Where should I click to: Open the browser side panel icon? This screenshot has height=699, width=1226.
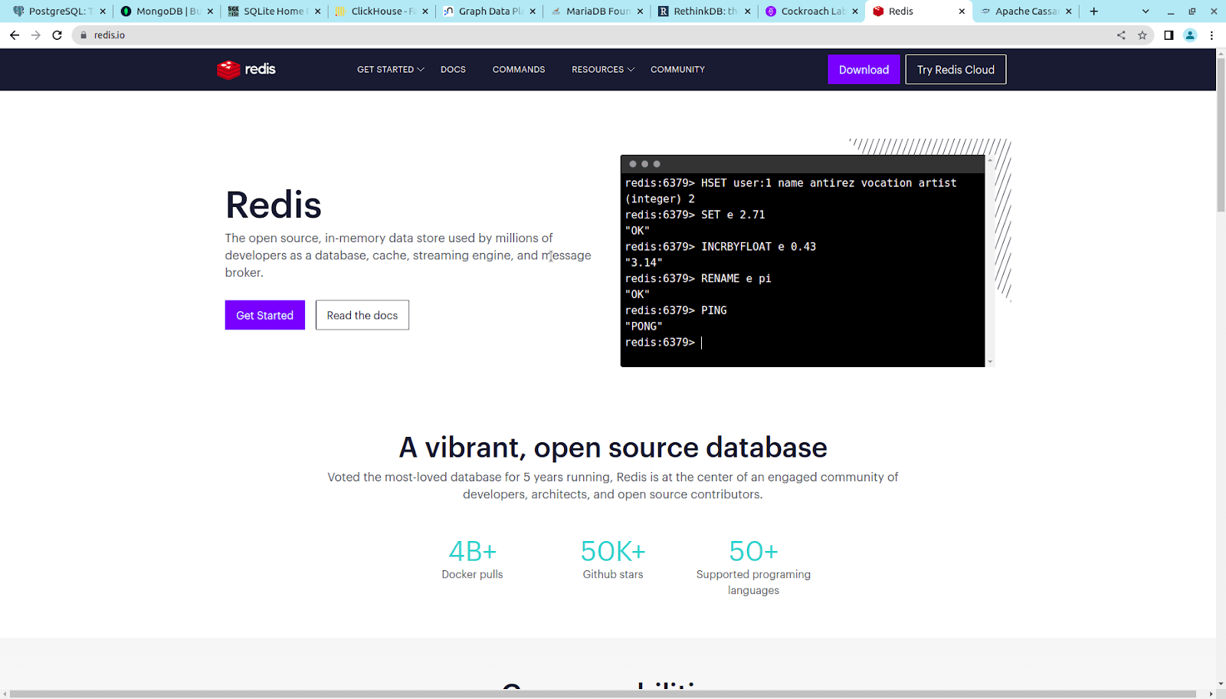tap(1167, 34)
